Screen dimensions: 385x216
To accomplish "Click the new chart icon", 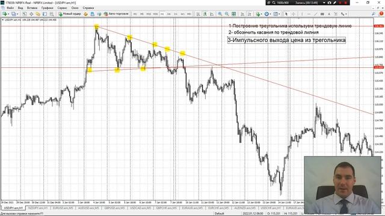I will [5, 14].
